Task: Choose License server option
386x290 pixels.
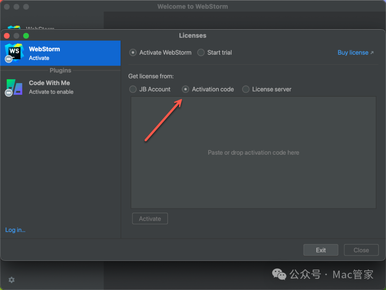Action: (x=246, y=89)
